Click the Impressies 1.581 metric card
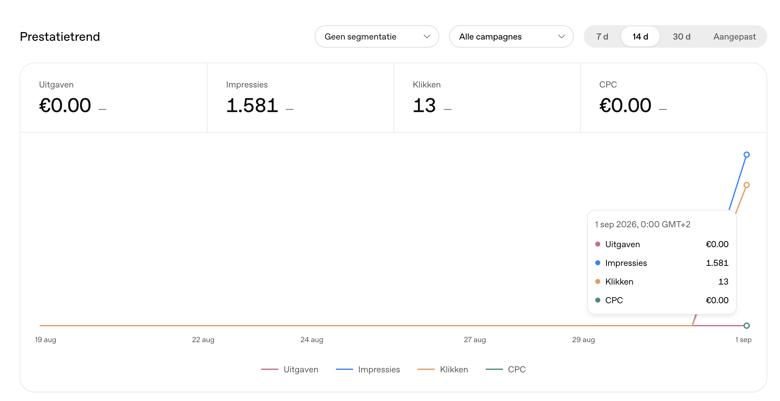 (300, 98)
